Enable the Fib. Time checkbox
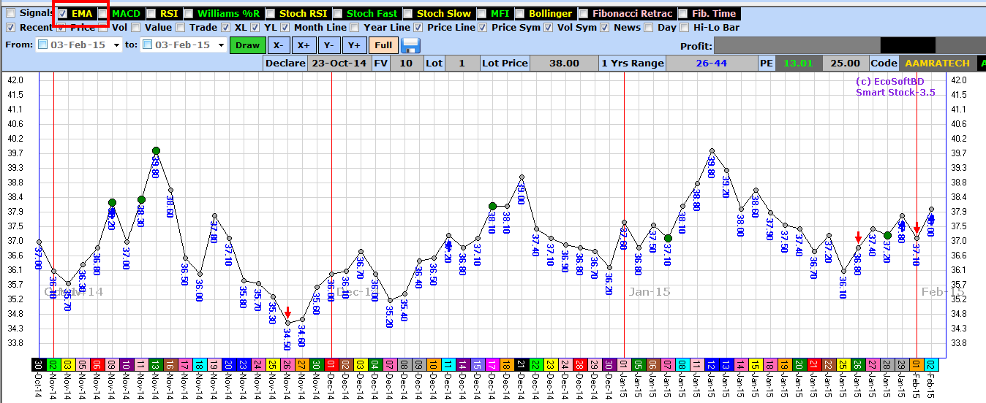Viewport: 986px width, 403px height. (682, 13)
